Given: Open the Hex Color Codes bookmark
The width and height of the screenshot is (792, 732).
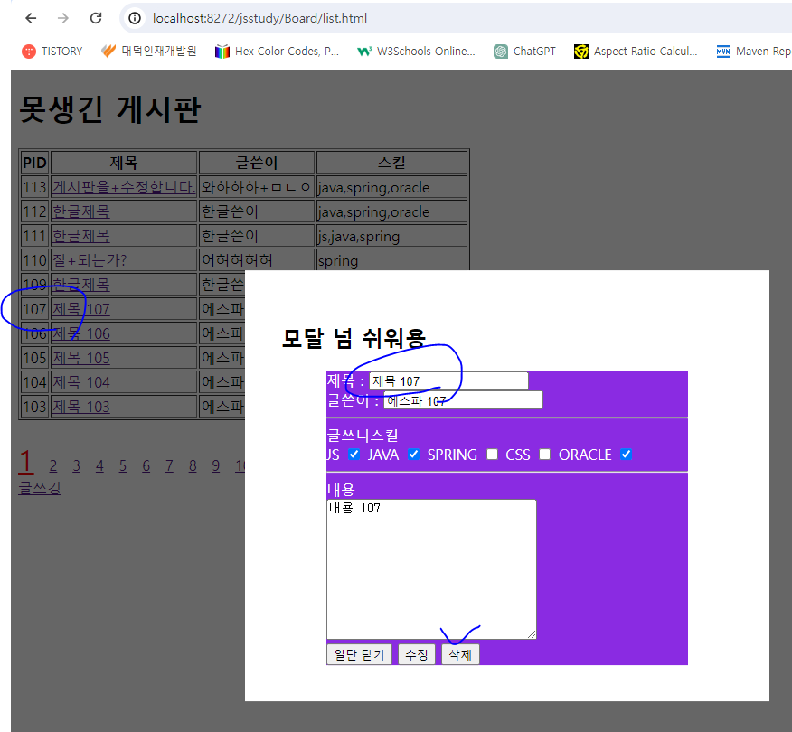Looking at the screenshot, I should tap(277, 51).
